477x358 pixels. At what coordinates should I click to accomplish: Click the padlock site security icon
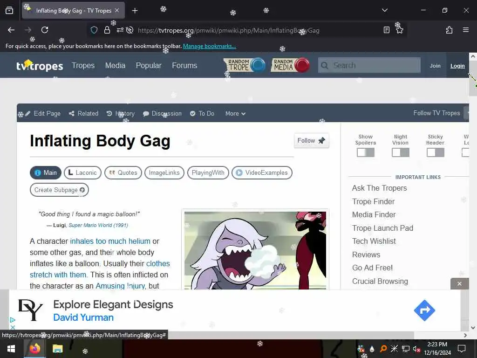coord(107,30)
